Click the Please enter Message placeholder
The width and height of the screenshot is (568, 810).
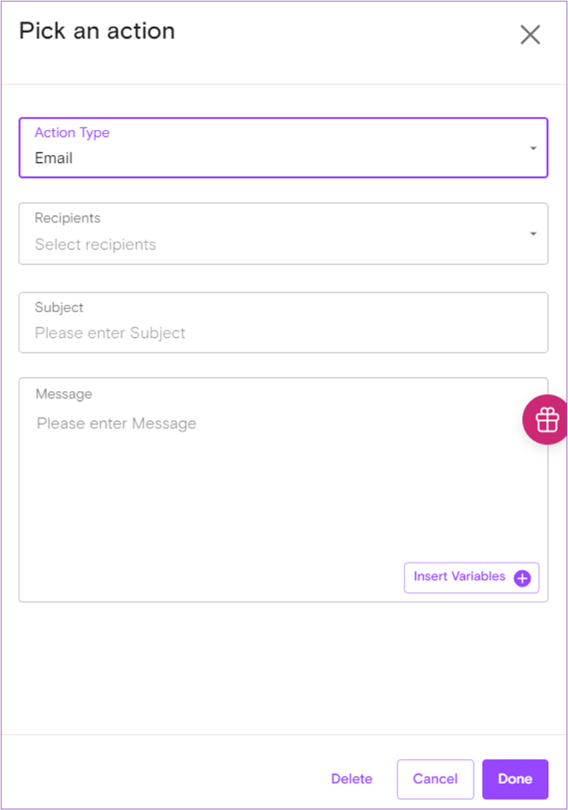coord(117,423)
